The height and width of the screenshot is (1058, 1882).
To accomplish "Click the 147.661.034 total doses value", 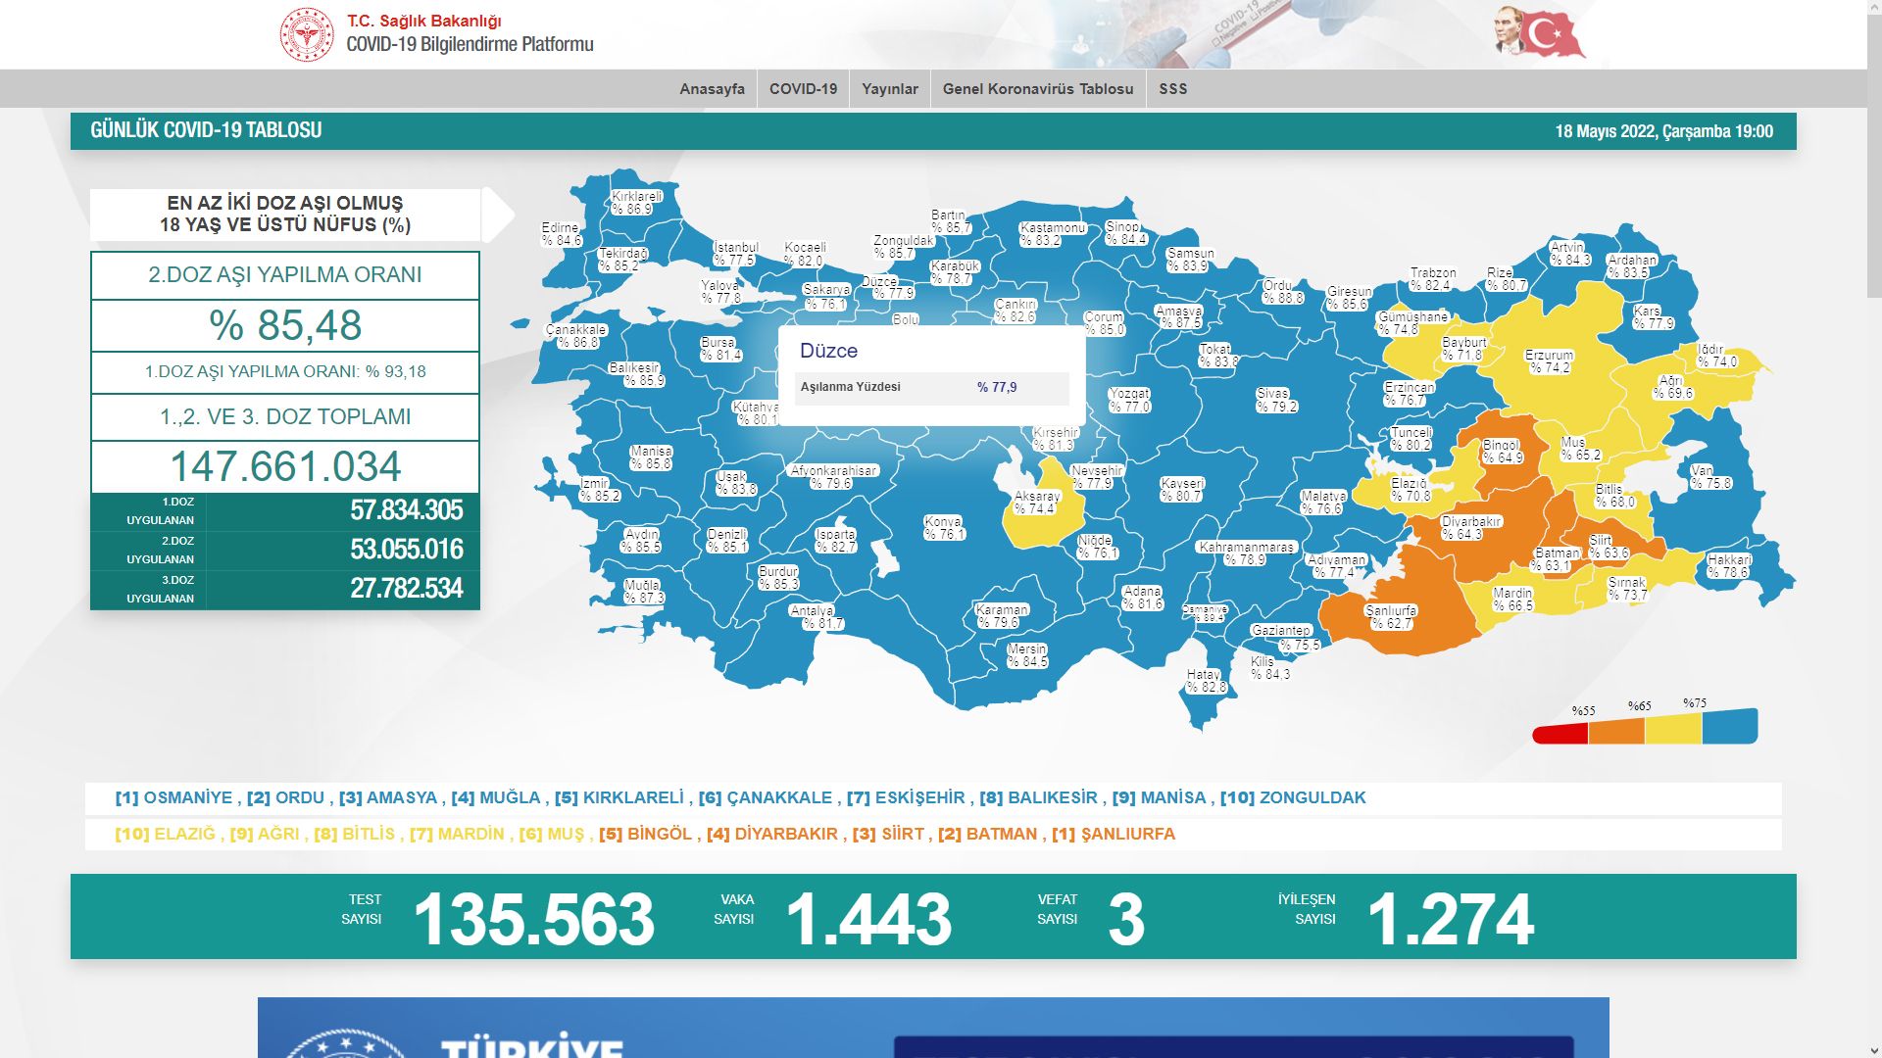I will (x=285, y=466).
